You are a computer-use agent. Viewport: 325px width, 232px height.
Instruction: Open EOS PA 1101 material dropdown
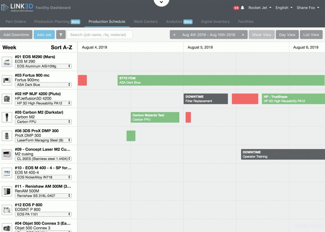(x=43, y=214)
